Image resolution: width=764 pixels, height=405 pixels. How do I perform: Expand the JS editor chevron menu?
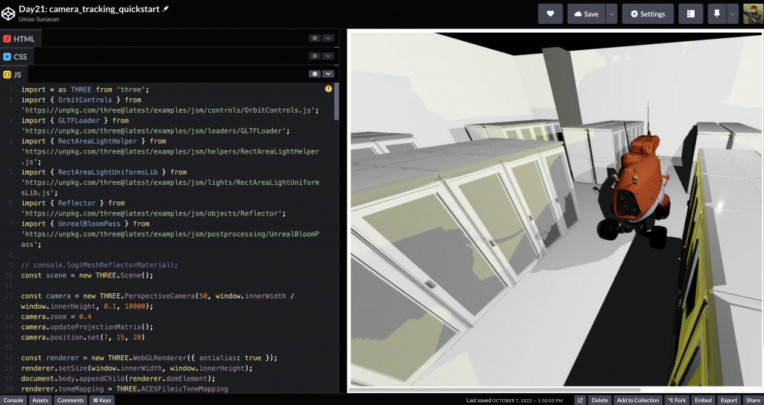coord(328,74)
